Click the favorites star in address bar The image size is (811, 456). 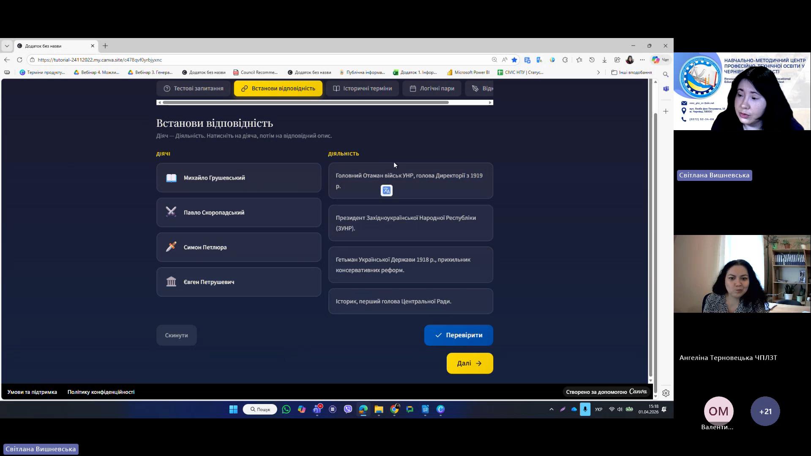pyautogui.click(x=514, y=60)
